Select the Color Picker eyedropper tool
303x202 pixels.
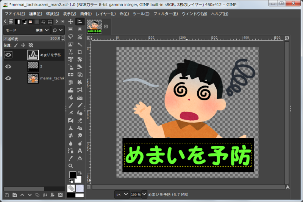(x=70, y=158)
